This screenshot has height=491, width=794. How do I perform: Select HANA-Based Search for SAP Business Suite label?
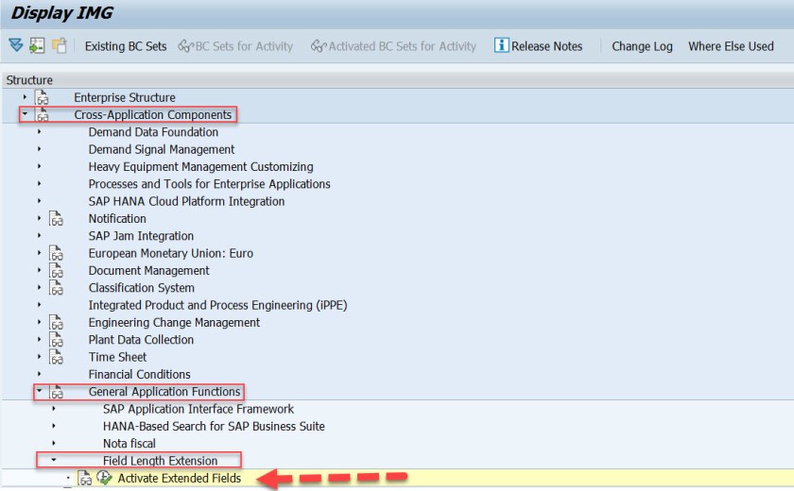(x=214, y=426)
